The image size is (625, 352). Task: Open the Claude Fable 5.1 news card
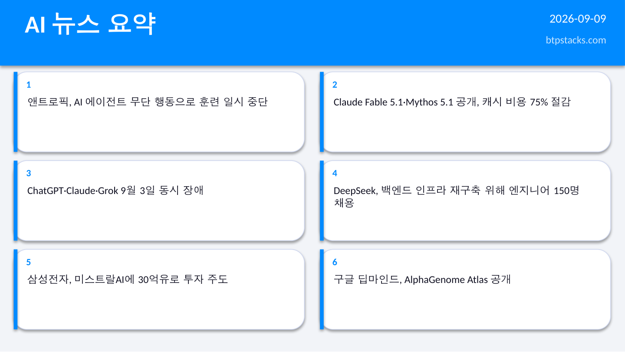pyautogui.click(x=465, y=112)
